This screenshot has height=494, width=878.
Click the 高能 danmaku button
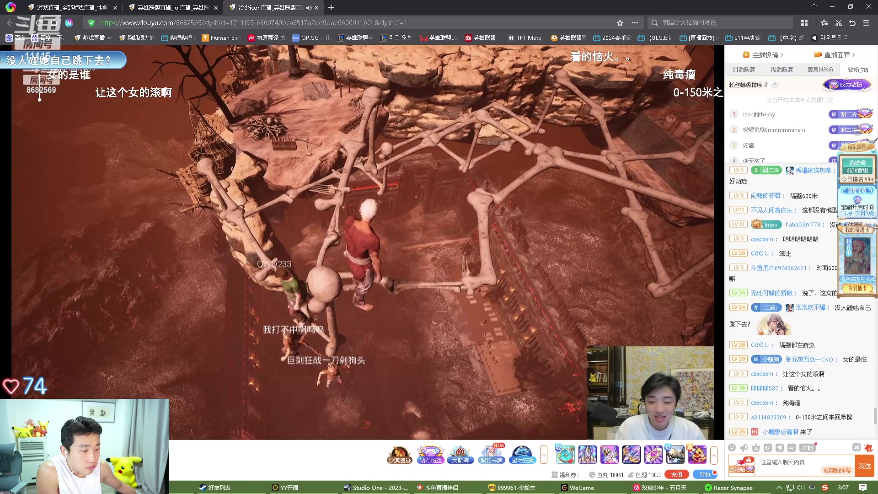coord(808,448)
